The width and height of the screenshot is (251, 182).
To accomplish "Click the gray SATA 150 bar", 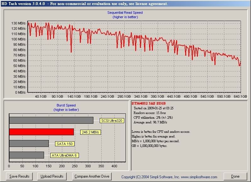I will pyautogui.click(x=29, y=143).
